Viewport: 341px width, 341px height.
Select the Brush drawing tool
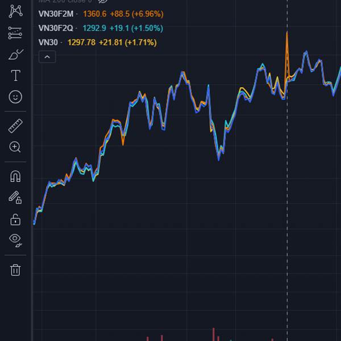(x=15, y=55)
